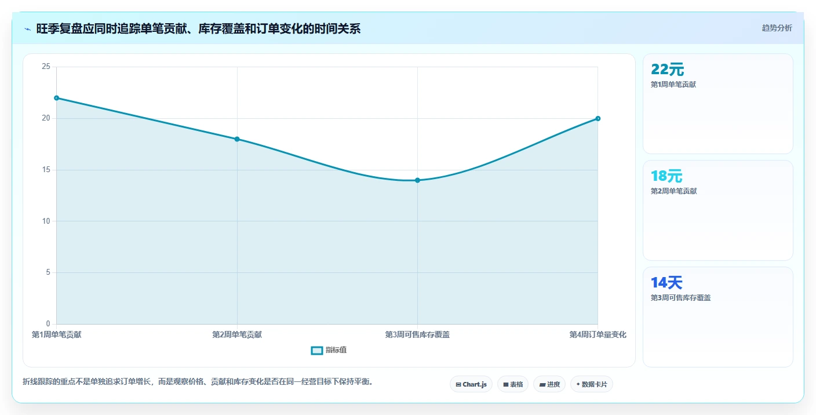816x415 pixels.
Task: Click the 18元 card value
Action: coord(667,176)
